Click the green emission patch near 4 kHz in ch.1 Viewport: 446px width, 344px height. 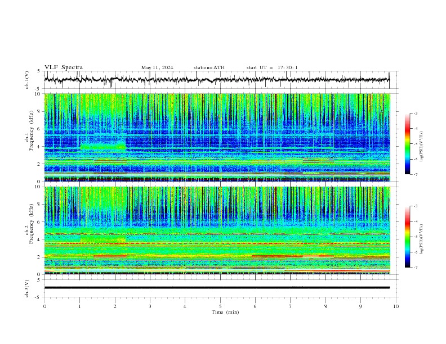tap(103, 147)
